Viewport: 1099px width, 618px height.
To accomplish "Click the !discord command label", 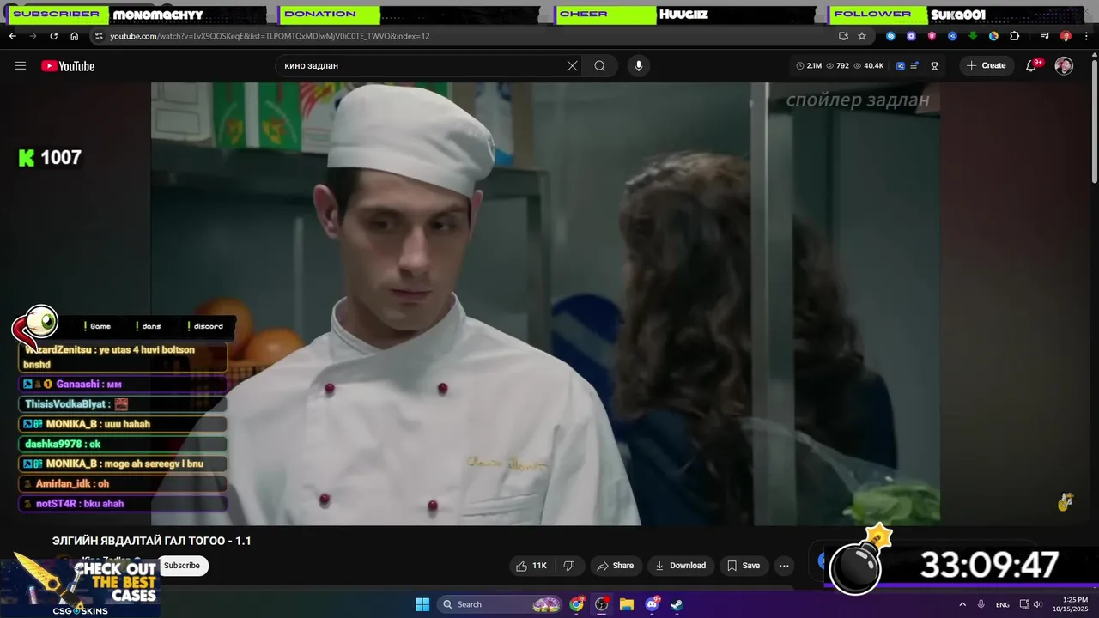I will click(205, 326).
